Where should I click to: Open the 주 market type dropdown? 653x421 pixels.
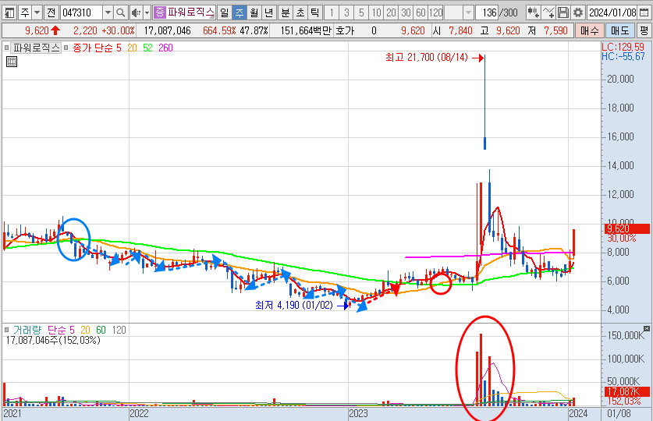(x=37, y=12)
